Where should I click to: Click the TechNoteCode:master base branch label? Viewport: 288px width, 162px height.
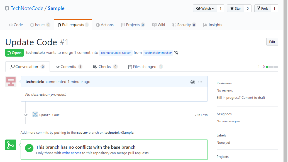point(116,53)
